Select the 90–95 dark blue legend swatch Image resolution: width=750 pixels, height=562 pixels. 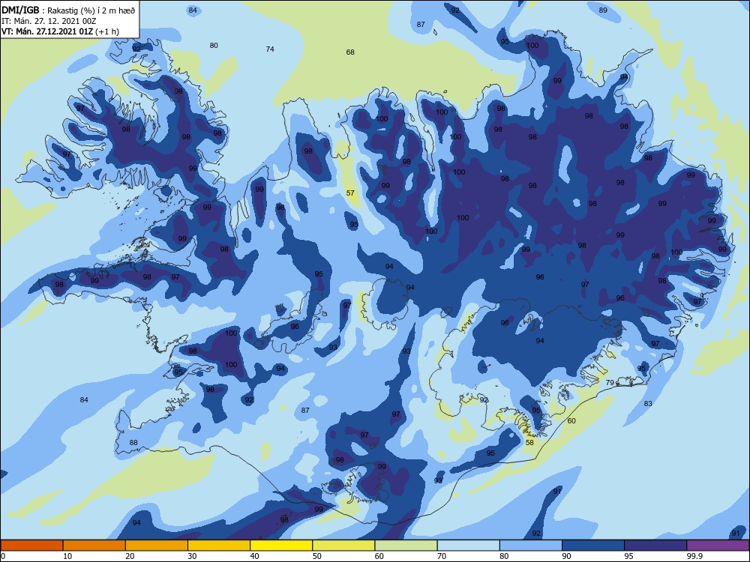pos(593,546)
